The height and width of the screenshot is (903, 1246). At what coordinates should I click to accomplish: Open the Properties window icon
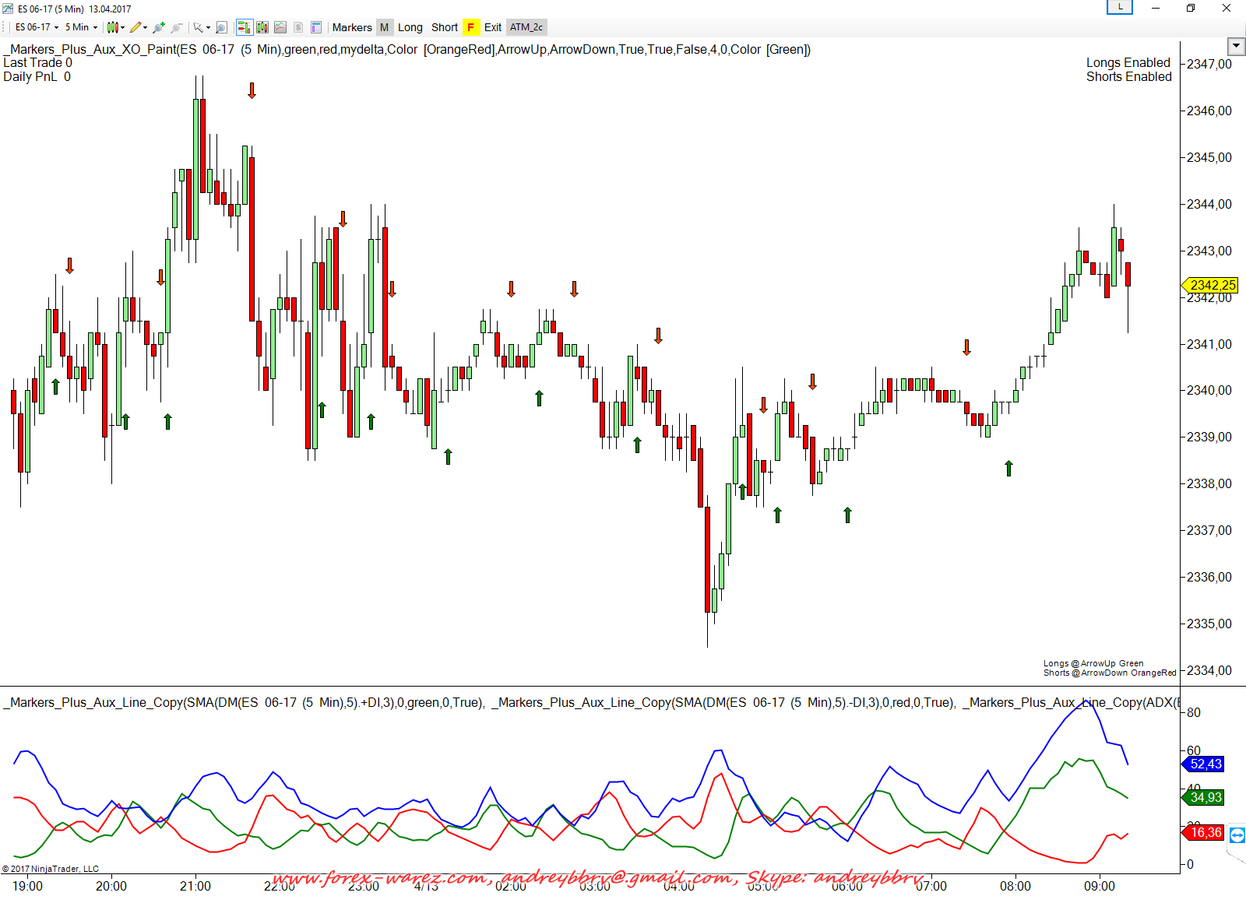(x=316, y=27)
